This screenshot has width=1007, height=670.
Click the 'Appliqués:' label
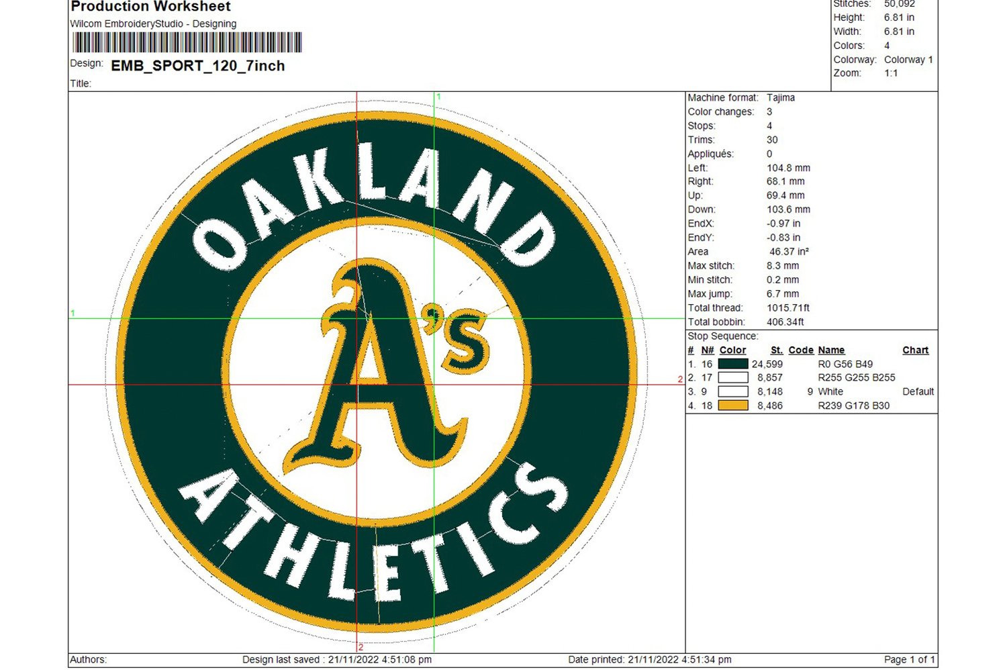[x=711, y=154]
